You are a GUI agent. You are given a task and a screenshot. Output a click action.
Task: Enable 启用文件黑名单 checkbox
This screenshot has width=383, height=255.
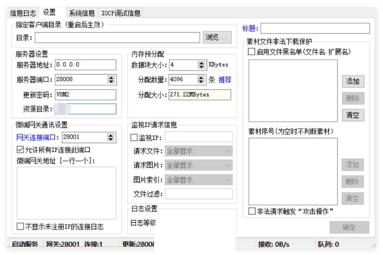[x=251, y=51]
